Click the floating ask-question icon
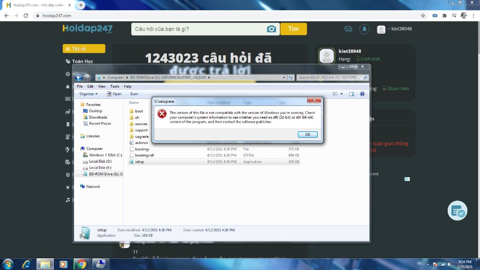The width and height of the screenshot is (480, 270). [457, 210]
